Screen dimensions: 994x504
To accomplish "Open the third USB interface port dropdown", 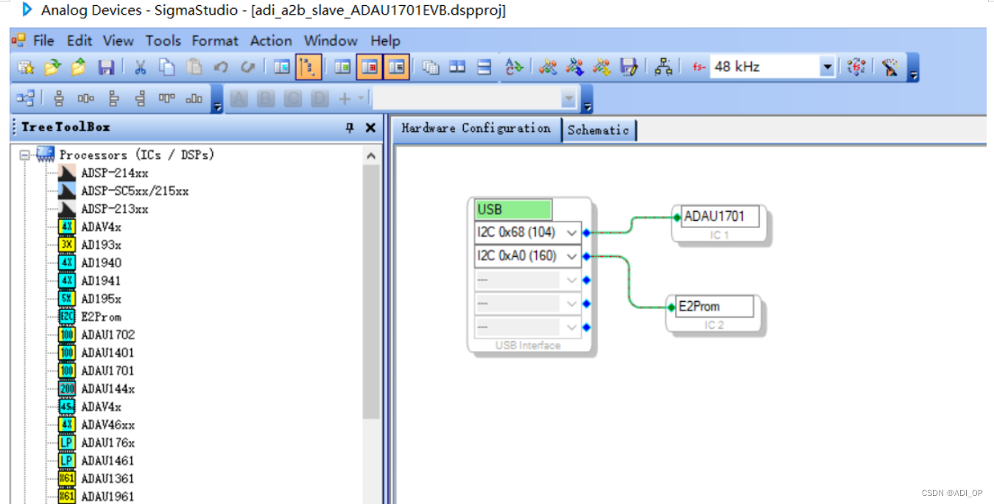I will click(572, 280).
